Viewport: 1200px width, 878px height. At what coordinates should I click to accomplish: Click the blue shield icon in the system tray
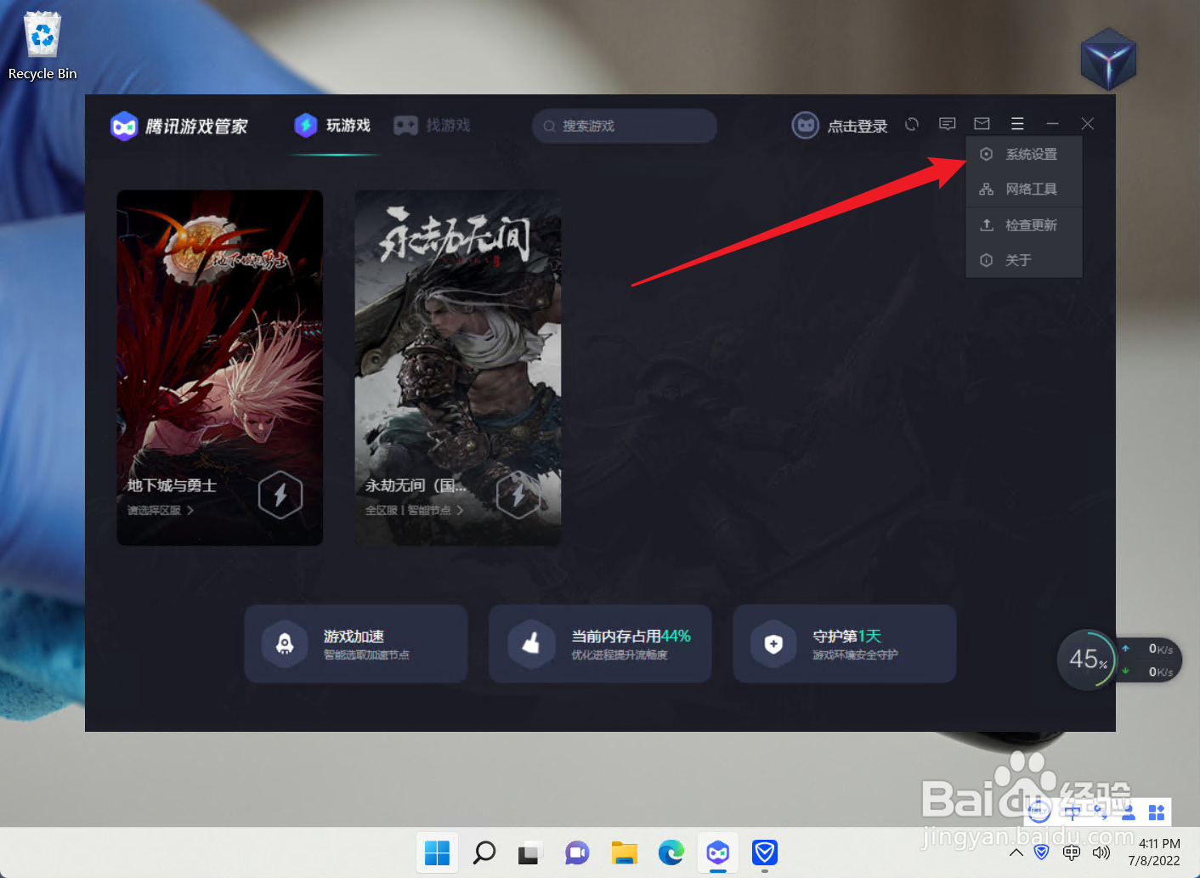pyautogui.click(x=1042, y=853)
